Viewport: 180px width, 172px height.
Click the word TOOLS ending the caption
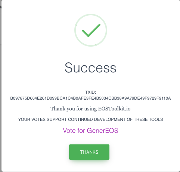click(x=156, y=119)
